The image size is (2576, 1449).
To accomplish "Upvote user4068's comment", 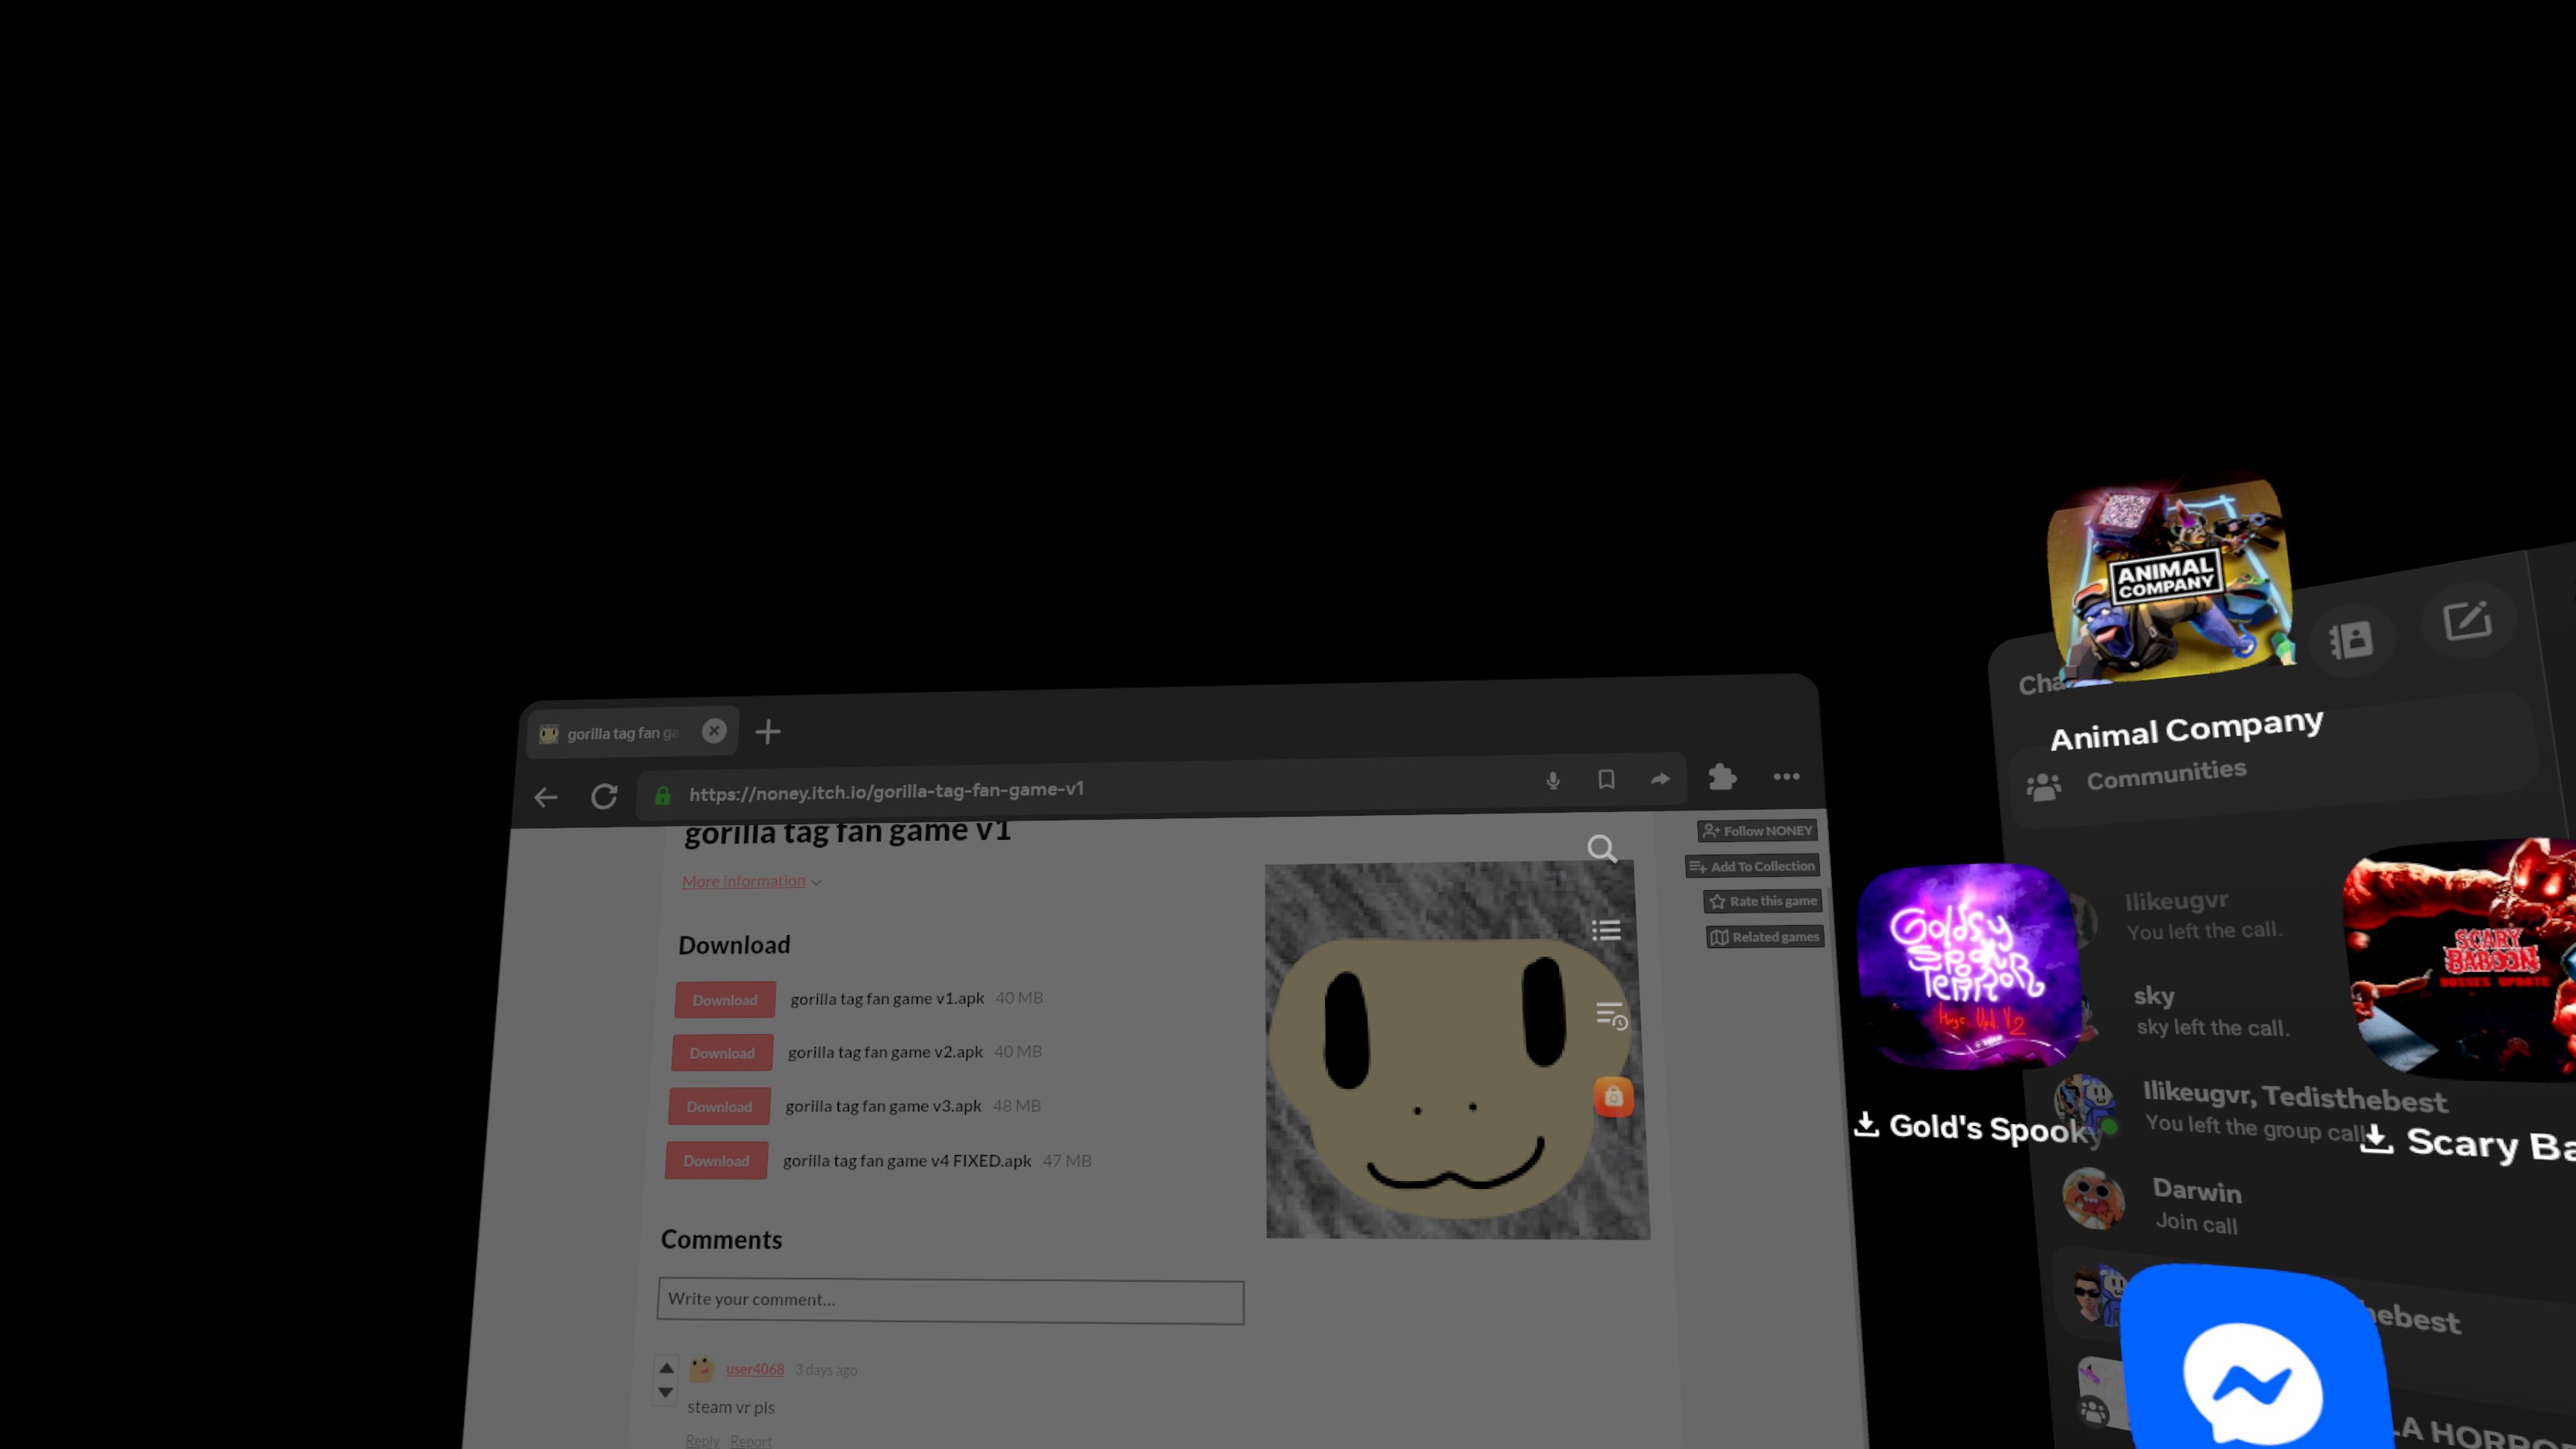I will click(x=666, y=1368).
